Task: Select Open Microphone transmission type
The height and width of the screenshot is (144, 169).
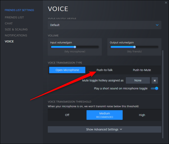Action: (67, 70)
